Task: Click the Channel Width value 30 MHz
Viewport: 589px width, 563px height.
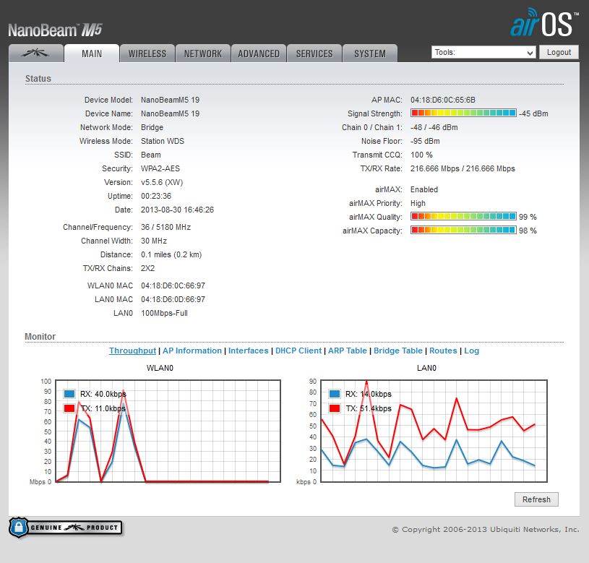Action: pos(154,241)
